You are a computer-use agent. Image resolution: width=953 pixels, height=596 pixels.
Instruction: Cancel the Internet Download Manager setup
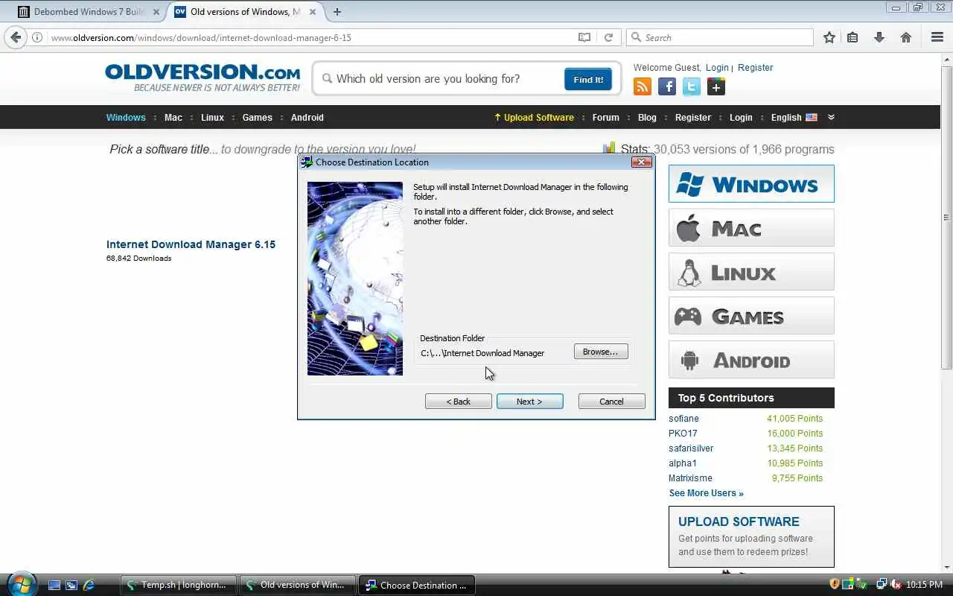pos(611,402)
